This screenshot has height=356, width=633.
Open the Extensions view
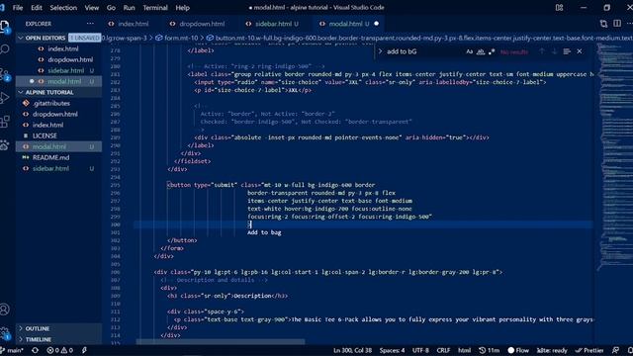point(5,121)
